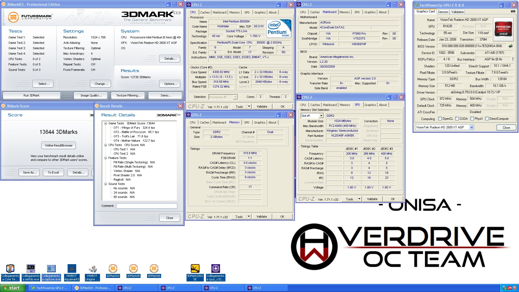Click the Texture Filtering... button

click(128, 95)
